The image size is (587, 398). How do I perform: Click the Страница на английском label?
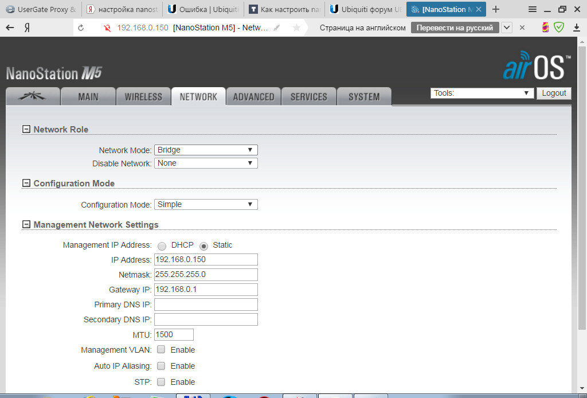coord(362,28)
